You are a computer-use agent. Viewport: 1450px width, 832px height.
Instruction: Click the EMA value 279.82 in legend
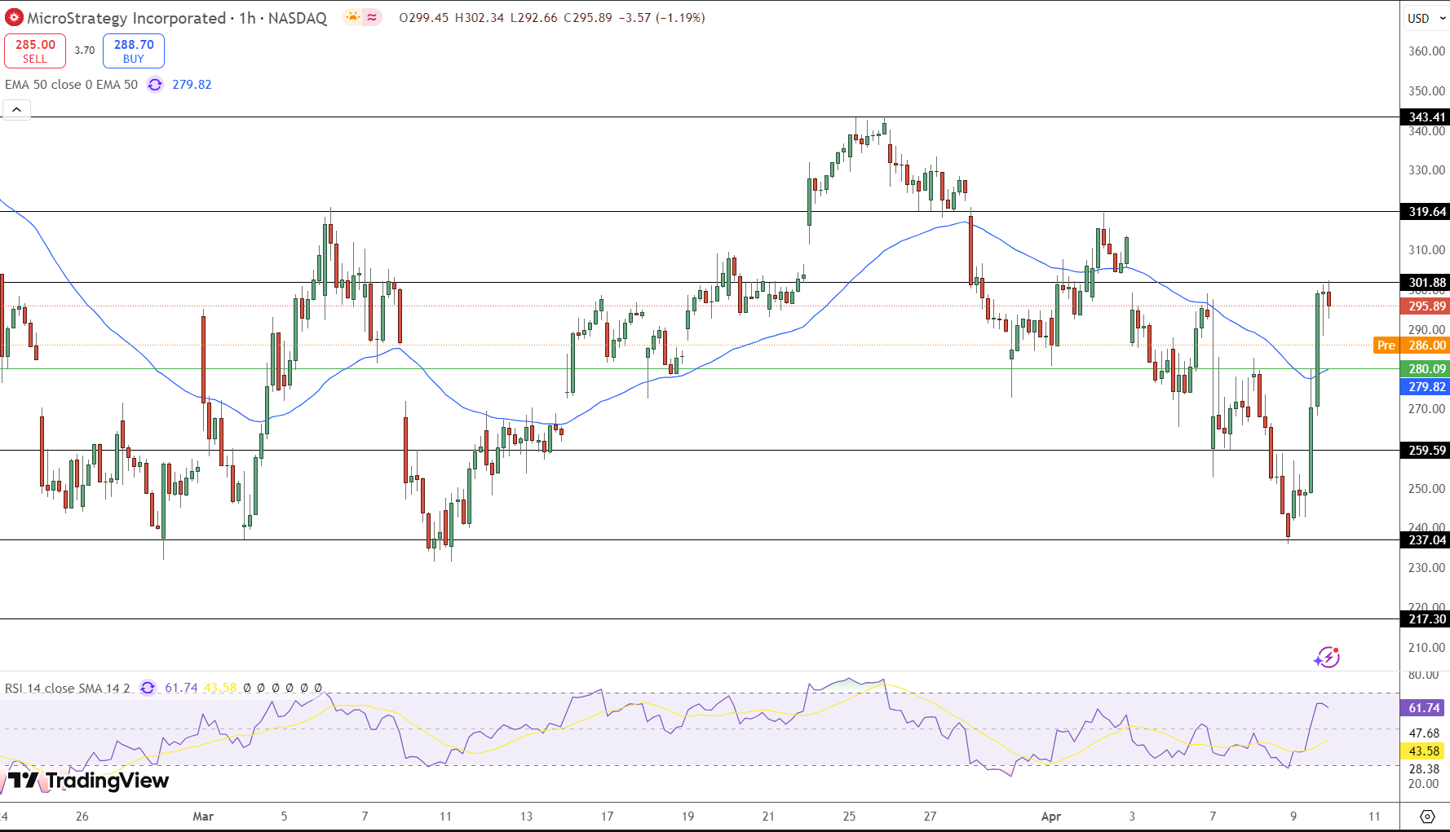click(192, 85)
